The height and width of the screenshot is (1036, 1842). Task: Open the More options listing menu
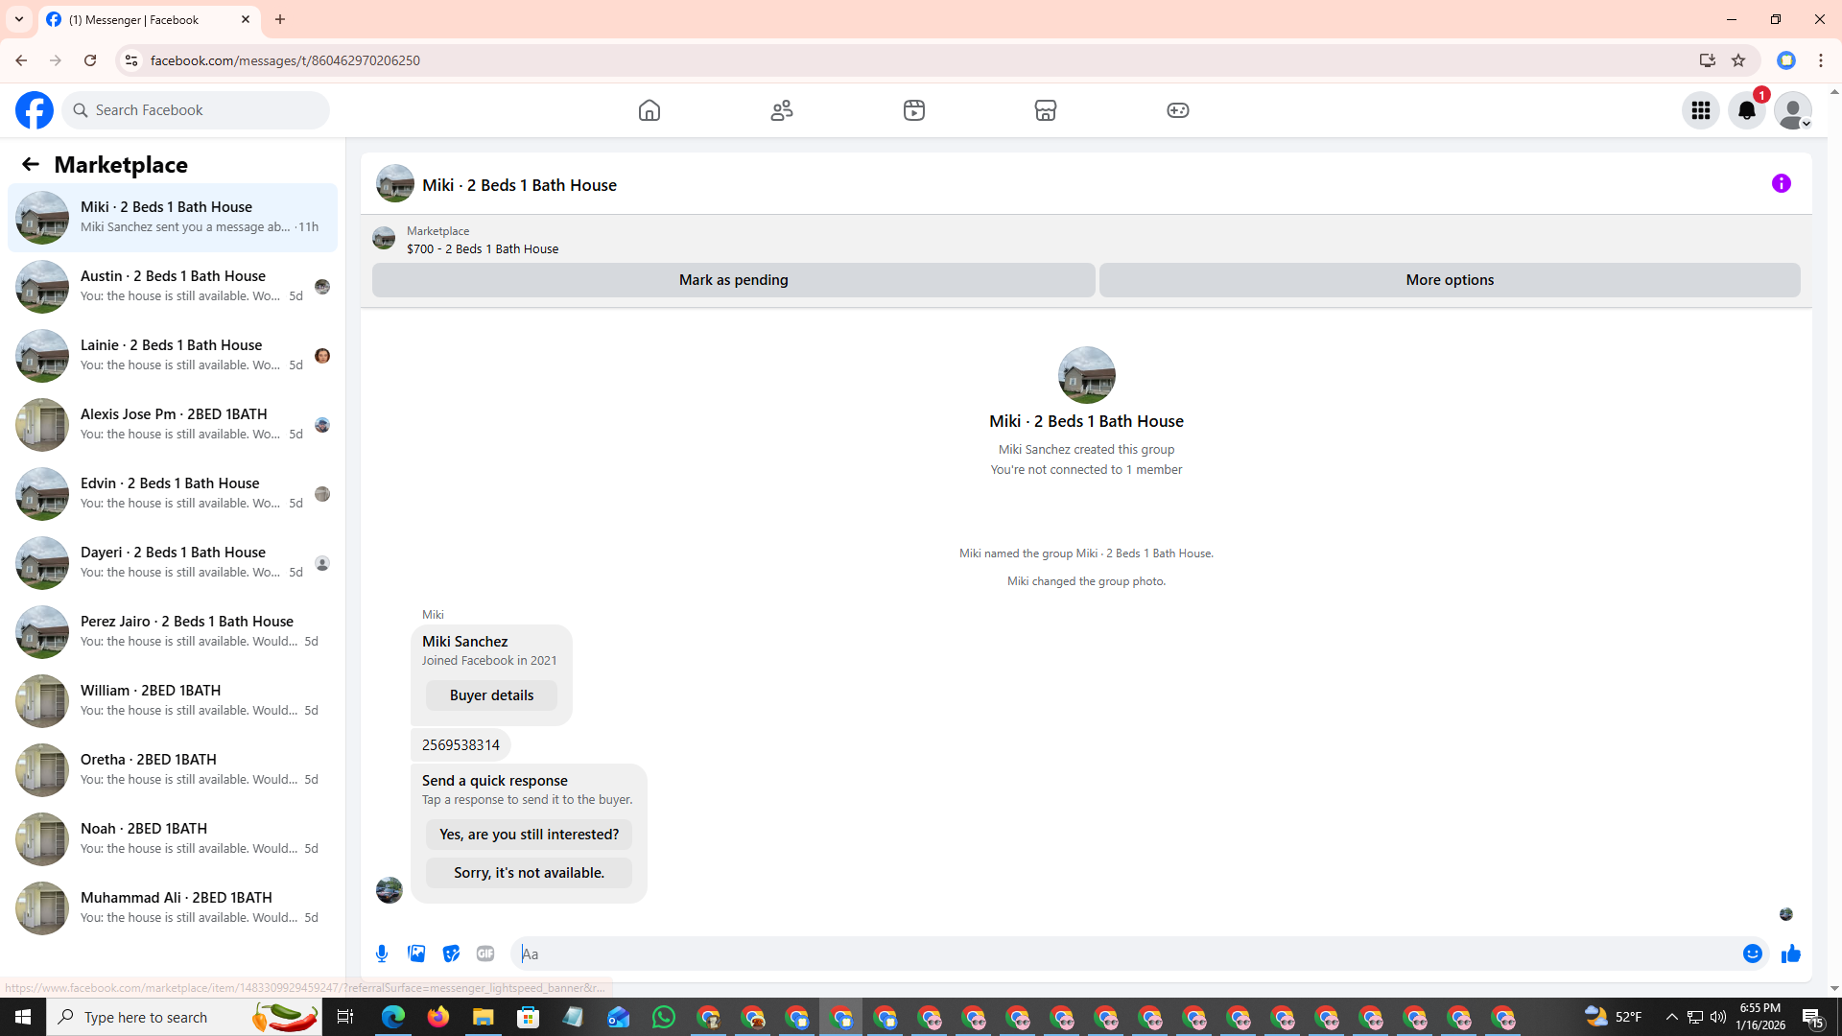1449,280
